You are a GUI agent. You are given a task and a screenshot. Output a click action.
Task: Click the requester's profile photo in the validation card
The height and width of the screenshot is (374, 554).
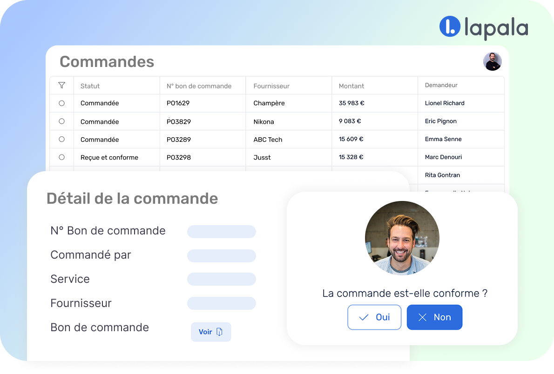click(402, 238)
